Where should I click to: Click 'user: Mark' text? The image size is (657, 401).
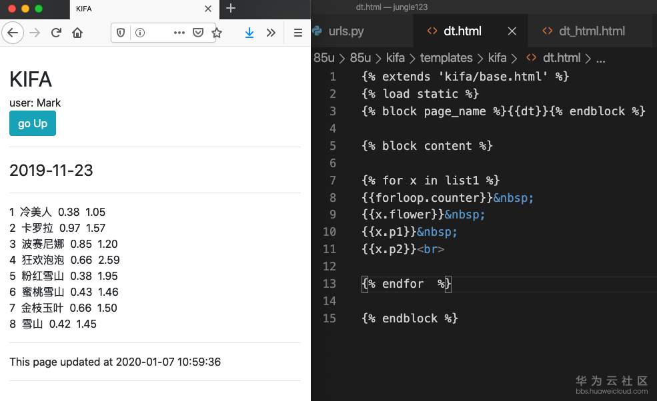click(35, 103)
